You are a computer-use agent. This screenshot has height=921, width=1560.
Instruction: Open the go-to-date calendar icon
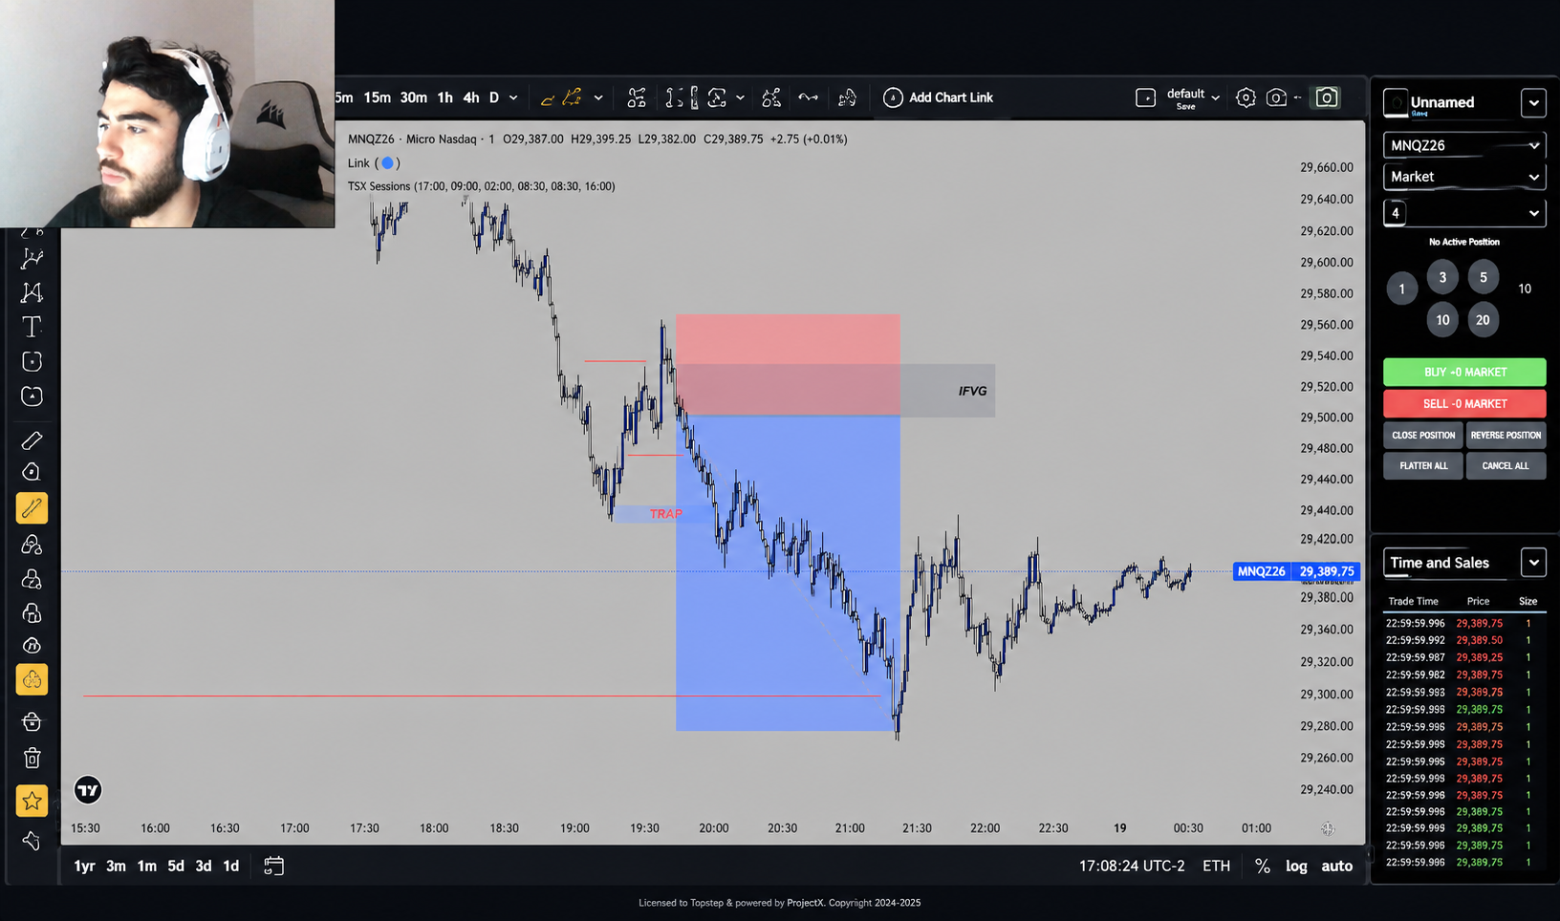click(x=273, y=866)
